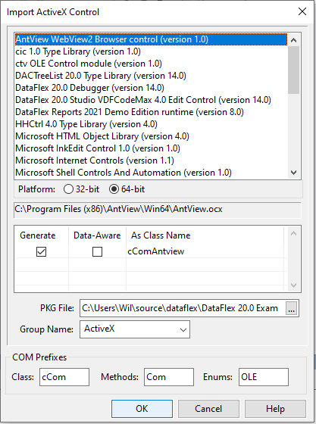Click the control list scrollbar thumb
This screenshot has height=424, width=316.
click(293, 70)
